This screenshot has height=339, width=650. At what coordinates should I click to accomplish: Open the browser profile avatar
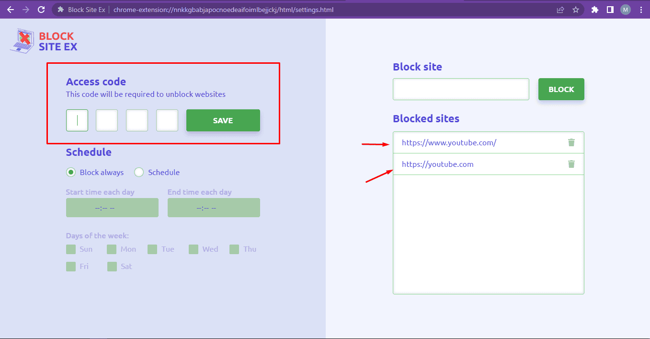pyautogui.click(x=625, y=9)
